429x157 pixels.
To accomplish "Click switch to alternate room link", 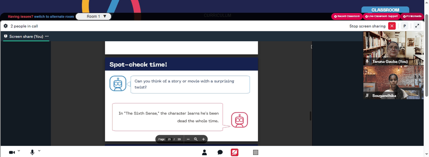I will pyautogui.click(x=54, y=16).
